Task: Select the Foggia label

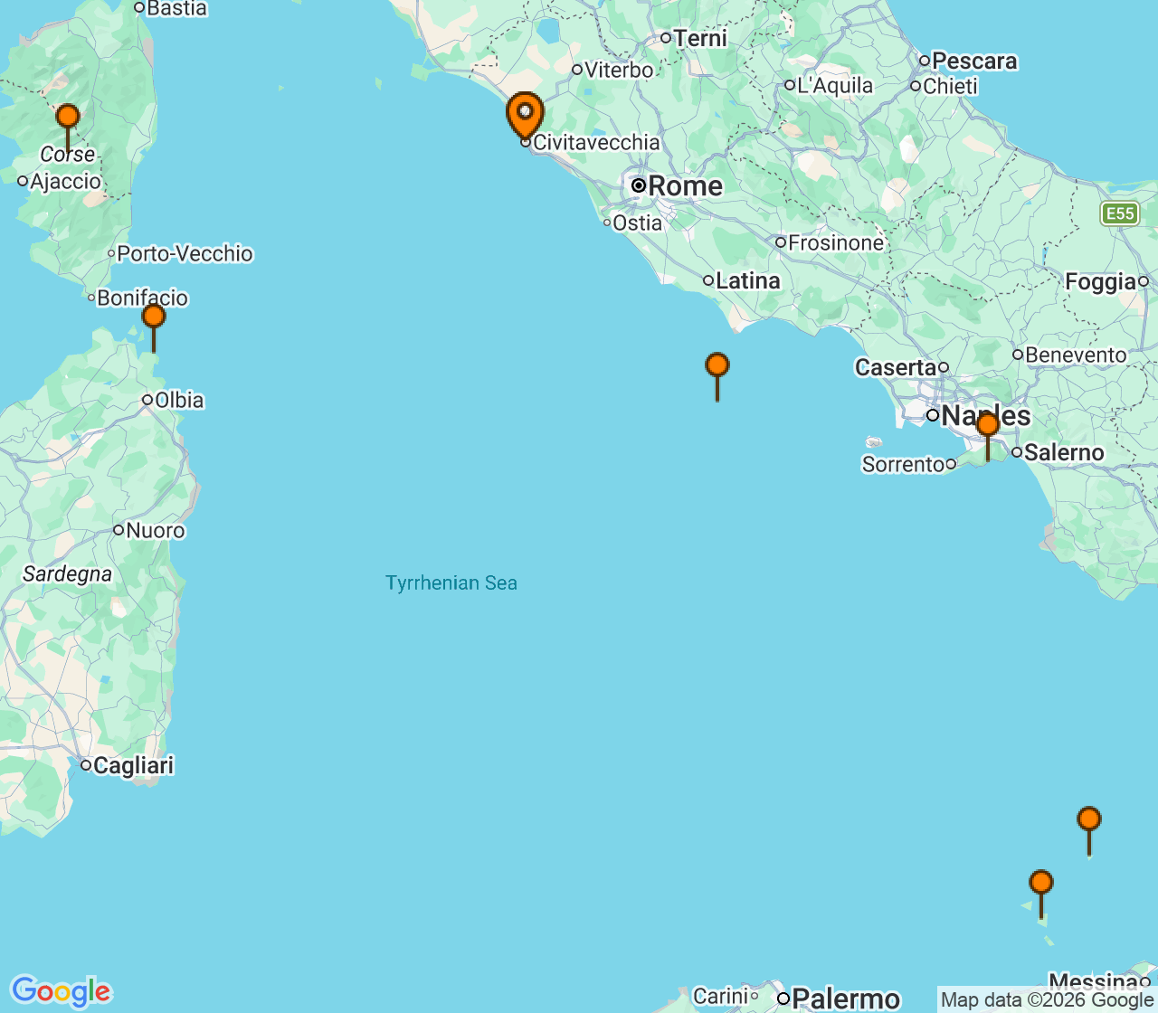Action: (x=1100, y=281)
